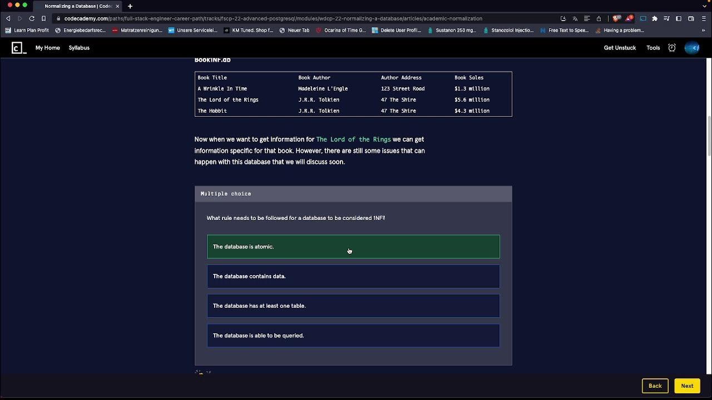
Task: Click the "A Wrinkle In Time" table cell
Action: point(222,89)
